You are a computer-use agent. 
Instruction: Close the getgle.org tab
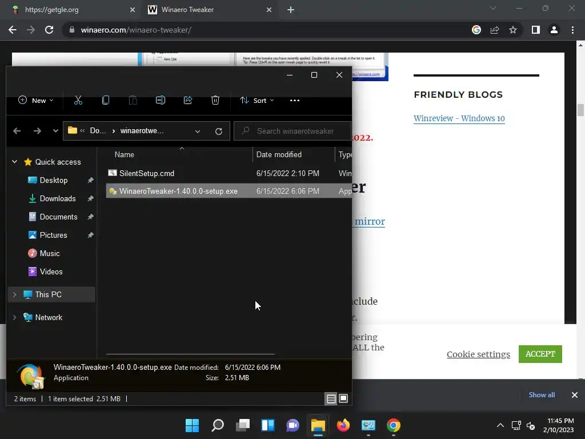coord(133,10)
